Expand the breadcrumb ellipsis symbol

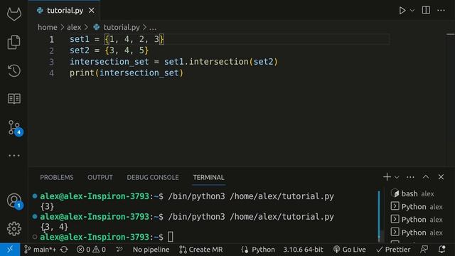pos(153,28)
